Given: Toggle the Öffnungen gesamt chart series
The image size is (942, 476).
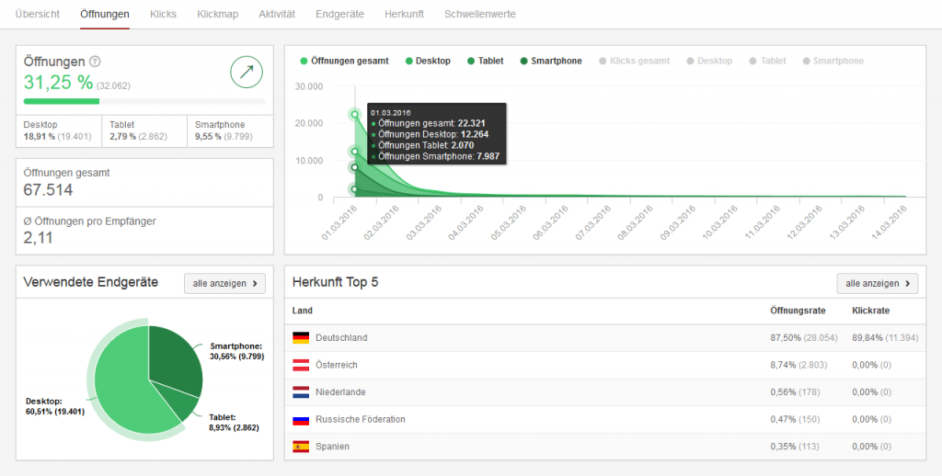Looking at the screenshot, I should (345, 61).
